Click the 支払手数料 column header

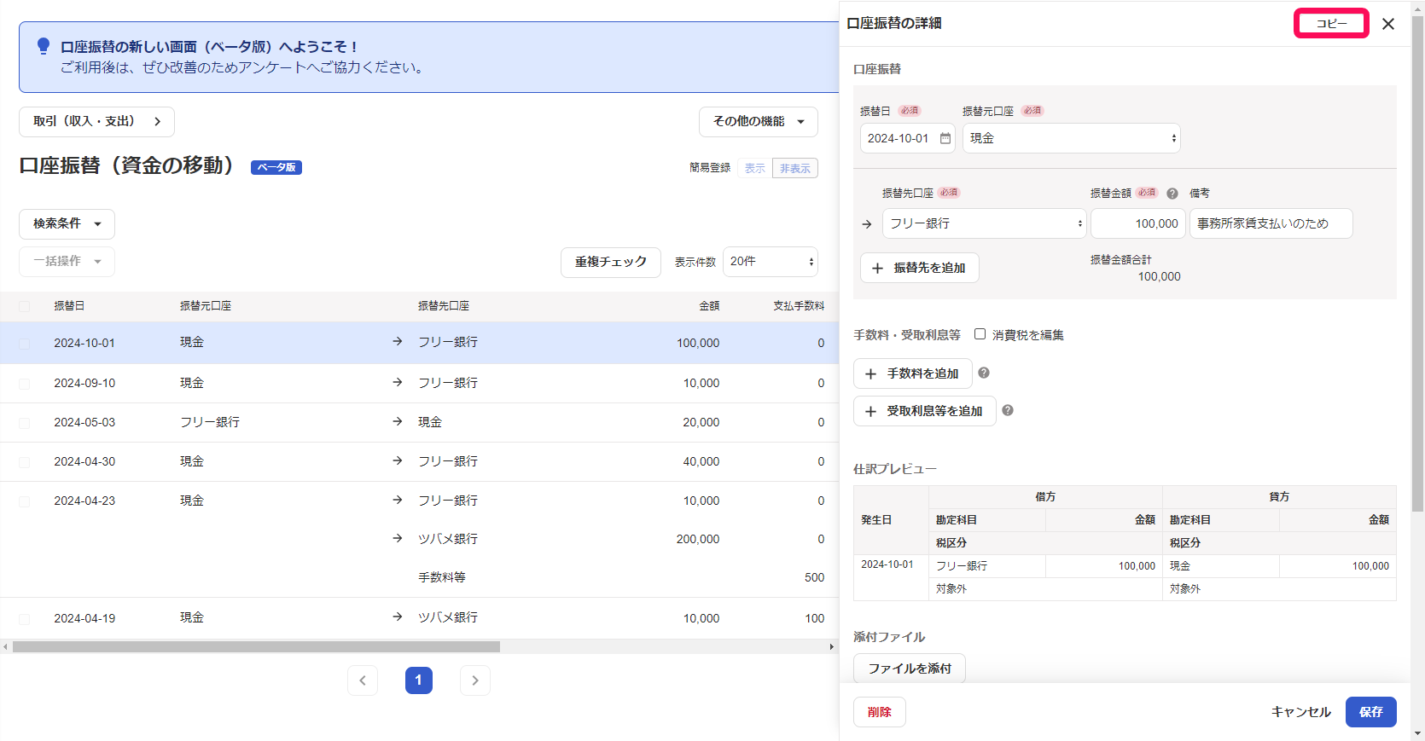(x=799, y=306)
